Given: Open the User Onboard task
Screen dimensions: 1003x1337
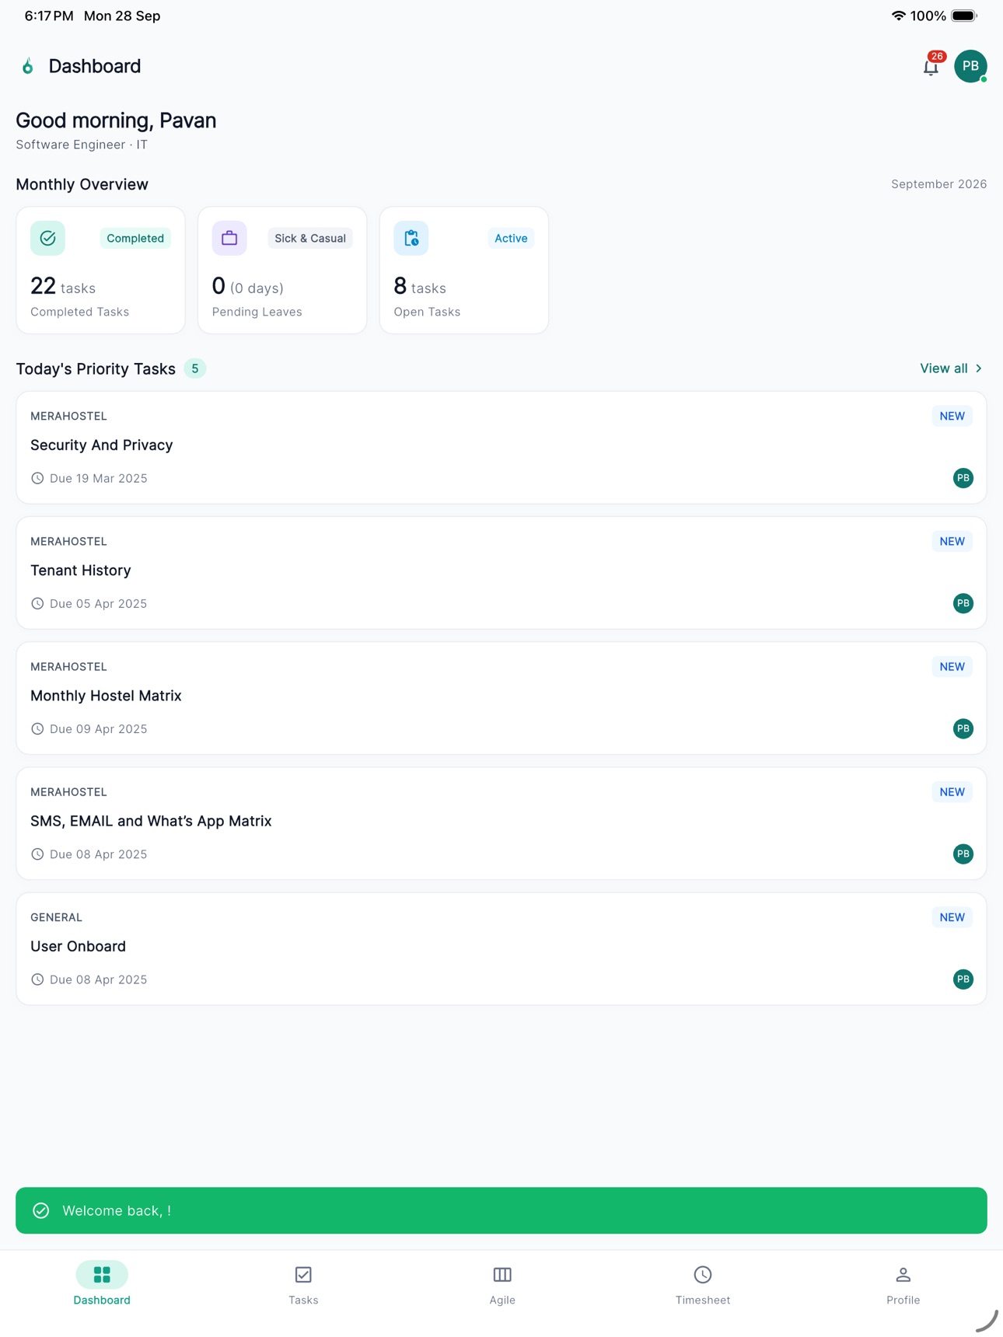Looking at the screenshot, I should [x=501, y=948].
